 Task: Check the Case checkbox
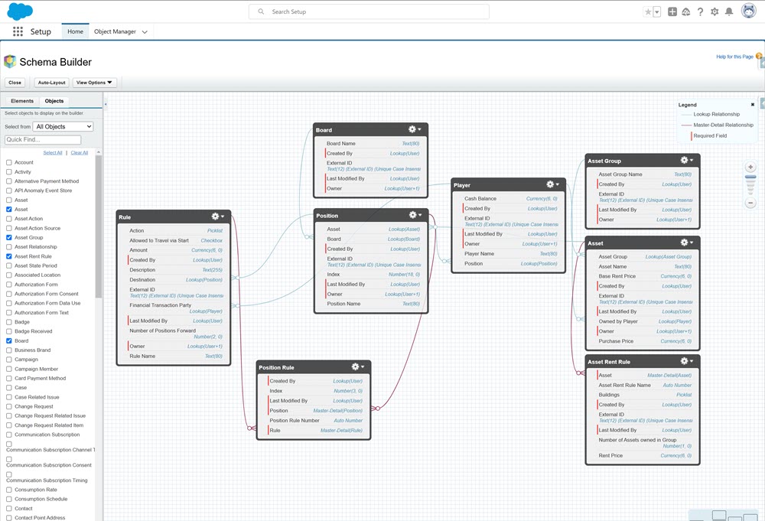click(8, 387)
